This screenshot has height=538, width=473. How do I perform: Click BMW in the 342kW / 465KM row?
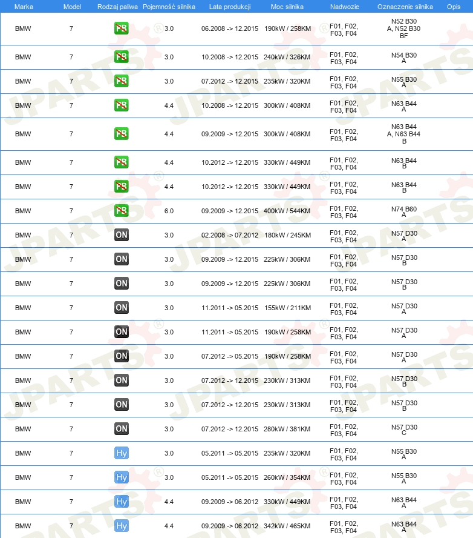[23, 526]
